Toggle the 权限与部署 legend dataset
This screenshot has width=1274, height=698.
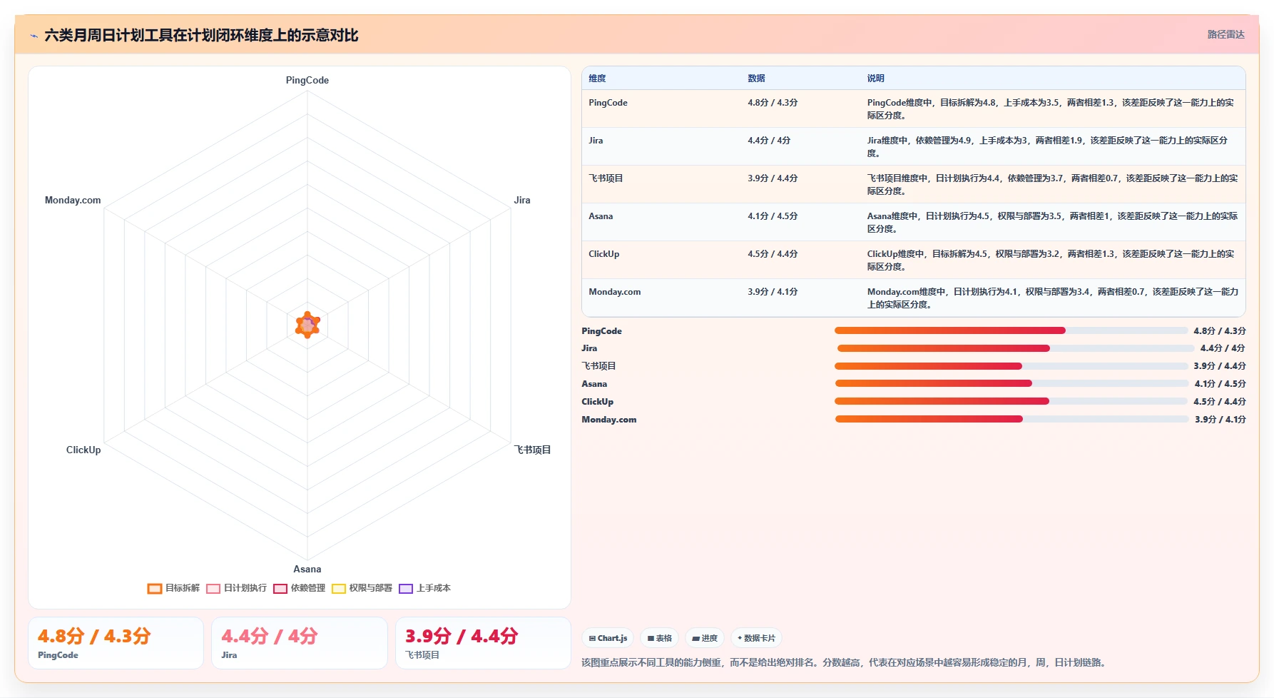coord(362,588)
